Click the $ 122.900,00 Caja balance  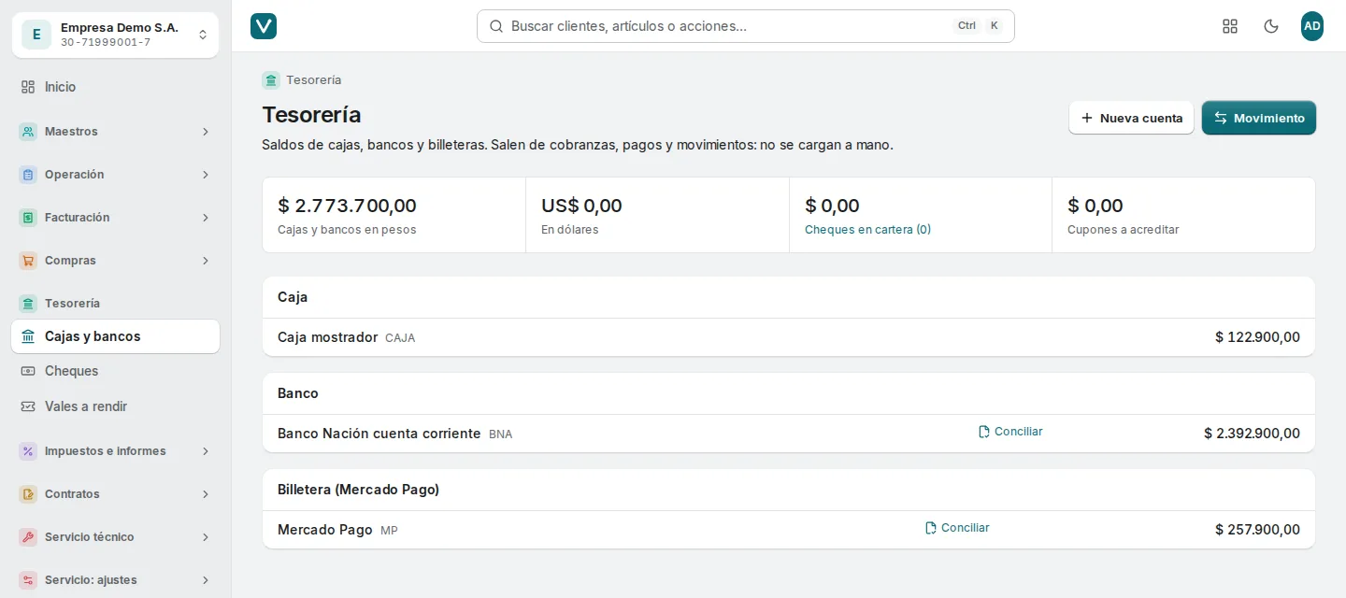[x=1257, y=337]
